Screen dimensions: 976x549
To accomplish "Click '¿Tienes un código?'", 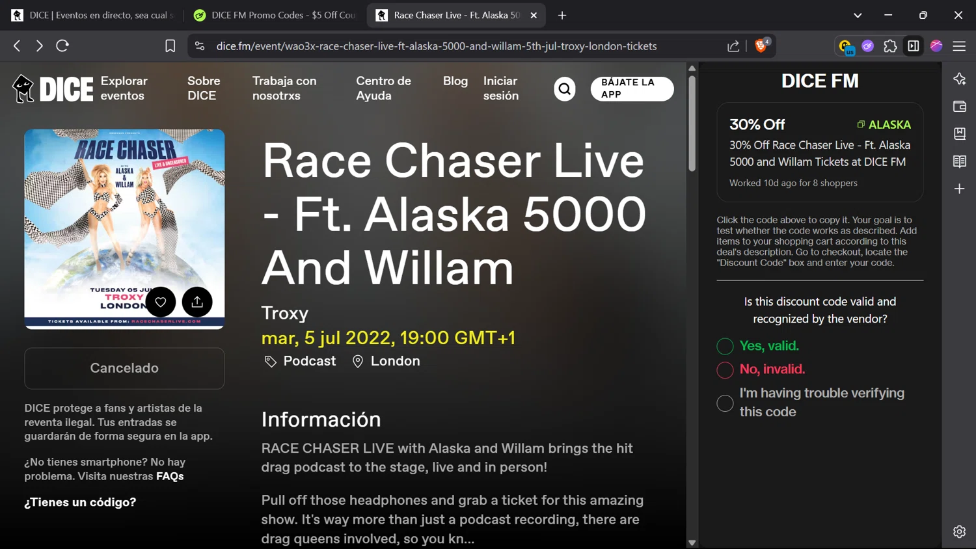I will click(x=80, y=502).
